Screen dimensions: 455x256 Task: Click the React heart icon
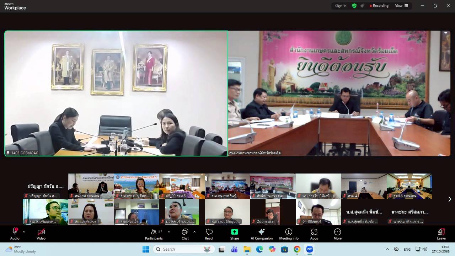pos(209,234)
